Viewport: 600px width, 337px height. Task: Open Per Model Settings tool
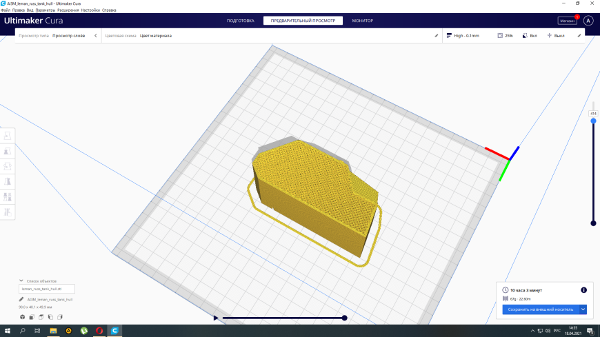click(8, 197)
